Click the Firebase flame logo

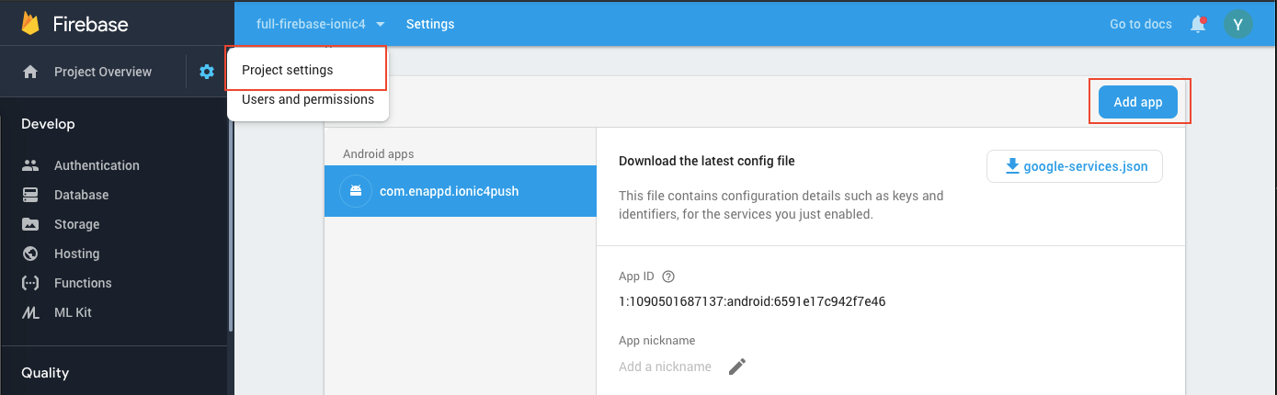[30, 23]
